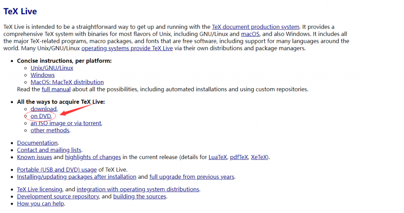The height and width of the screenshot is (213, 404).
Task: Open an ISO image or via torrent link
Action: click(x=66, y=123)
